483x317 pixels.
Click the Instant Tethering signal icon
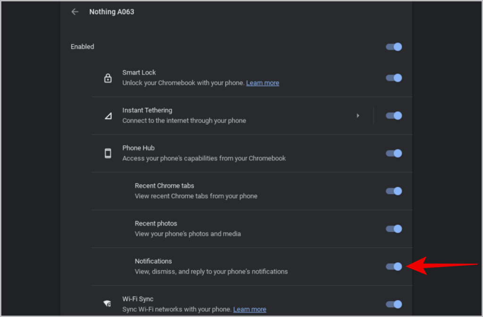click(108, 116)
